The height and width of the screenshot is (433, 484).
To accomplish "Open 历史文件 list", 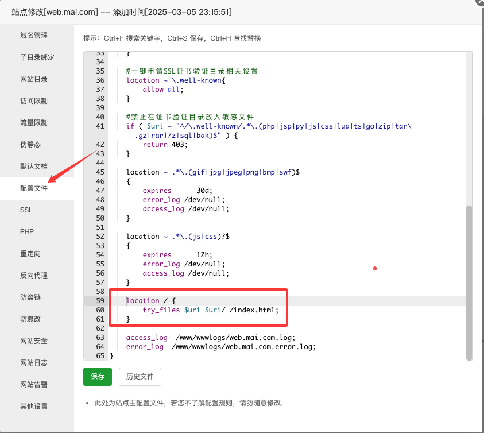I will pyautogui.click(x=140, y=377).
